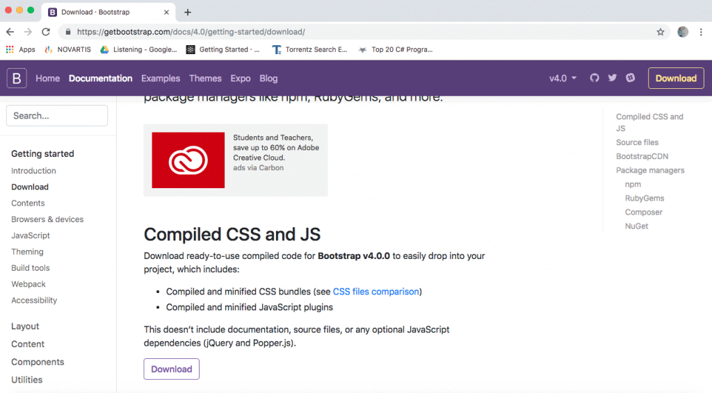Open the NOVARTIS bookmark
This screenshot has width=712, height=393.
click(x=67, y=49)
